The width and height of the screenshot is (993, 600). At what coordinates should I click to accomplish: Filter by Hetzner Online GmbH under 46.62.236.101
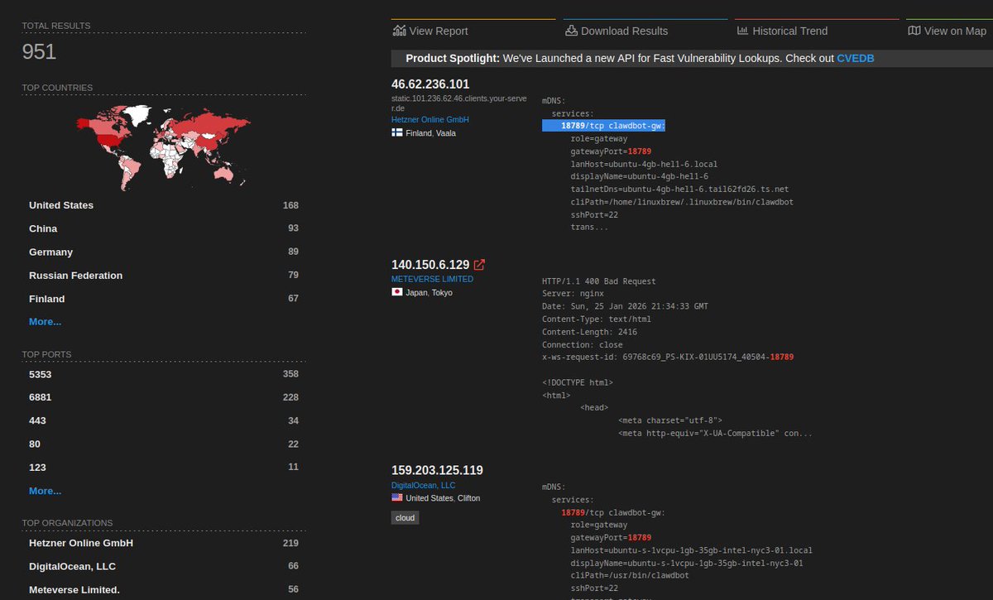(430, 119)
